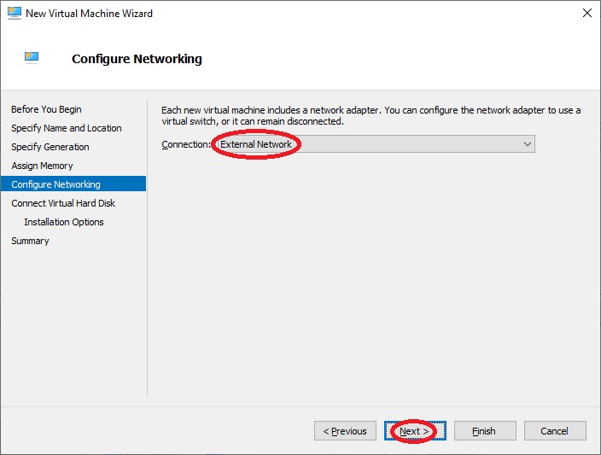
Task: Expand the Connection dropdown arrow
Action: coord(527,144)
